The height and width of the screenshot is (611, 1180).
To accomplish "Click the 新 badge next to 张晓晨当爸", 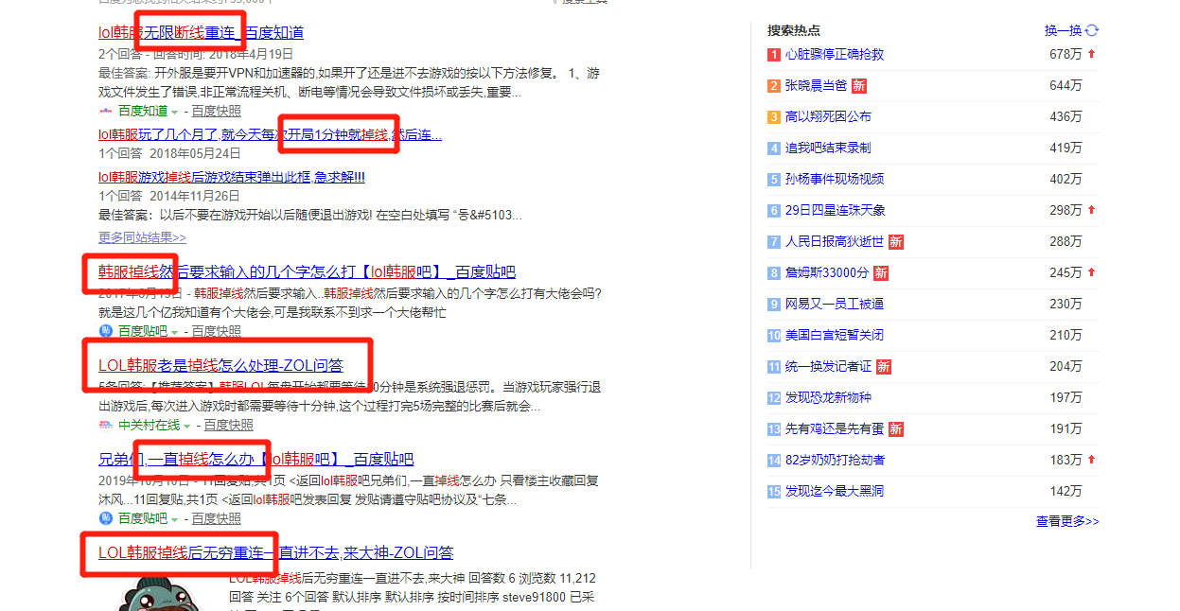I will [859, 86].
